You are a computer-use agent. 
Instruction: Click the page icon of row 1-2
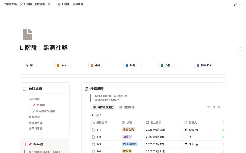[93, 137]
